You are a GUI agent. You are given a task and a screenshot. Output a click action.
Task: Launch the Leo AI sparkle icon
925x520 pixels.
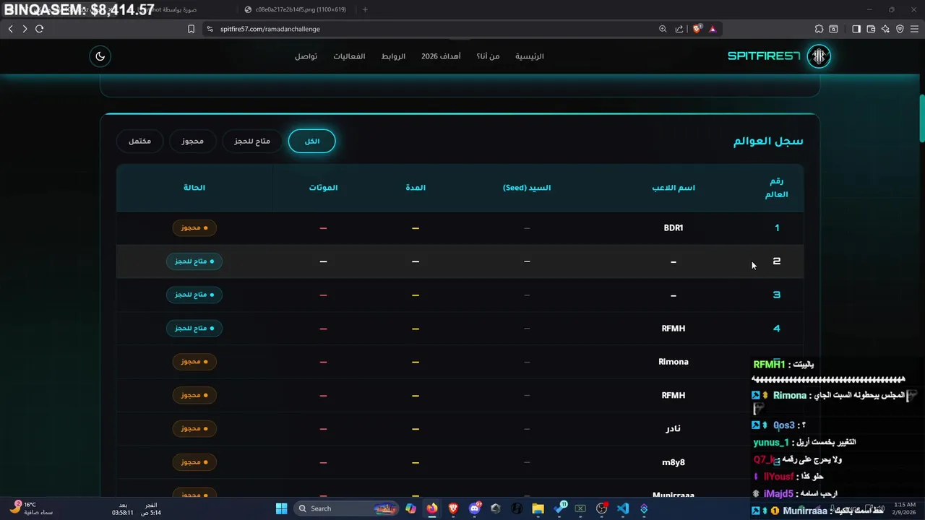point(885,29)
